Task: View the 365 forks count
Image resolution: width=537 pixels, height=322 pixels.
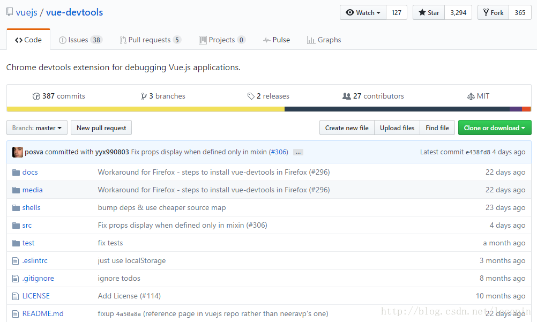Action: pos(520,13)
